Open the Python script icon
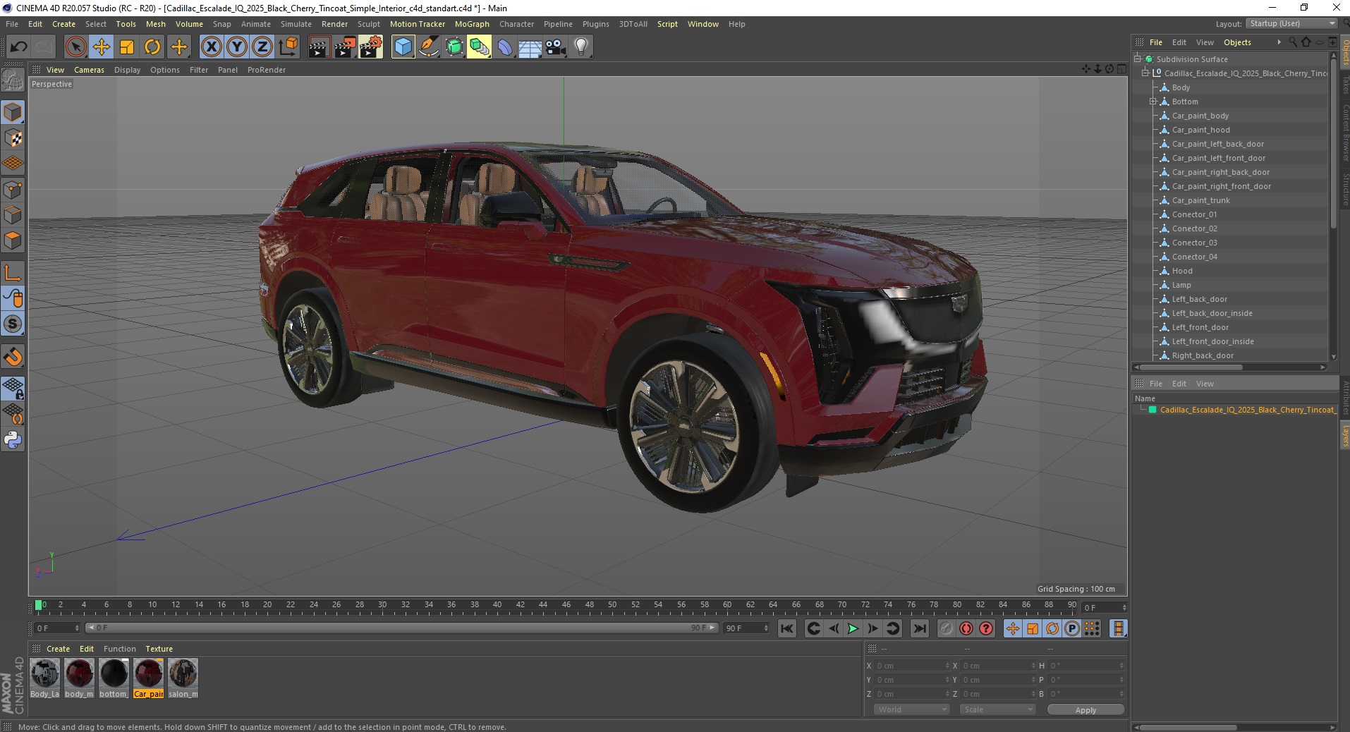The height and width of the screenshot is (732, 1350). (13, 440)
